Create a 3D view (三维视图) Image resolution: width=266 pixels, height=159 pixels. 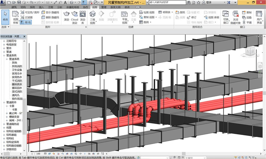click(93, 14)
